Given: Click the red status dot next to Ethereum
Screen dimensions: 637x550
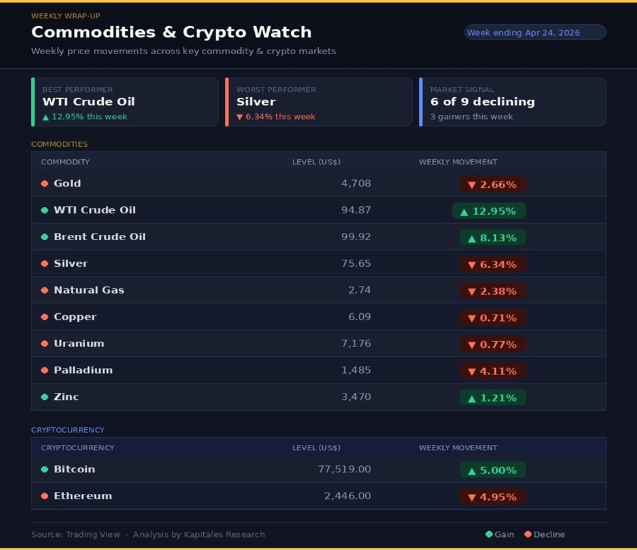Looking at the screenshot, I should pyautogui.click(x=44, y=497).
